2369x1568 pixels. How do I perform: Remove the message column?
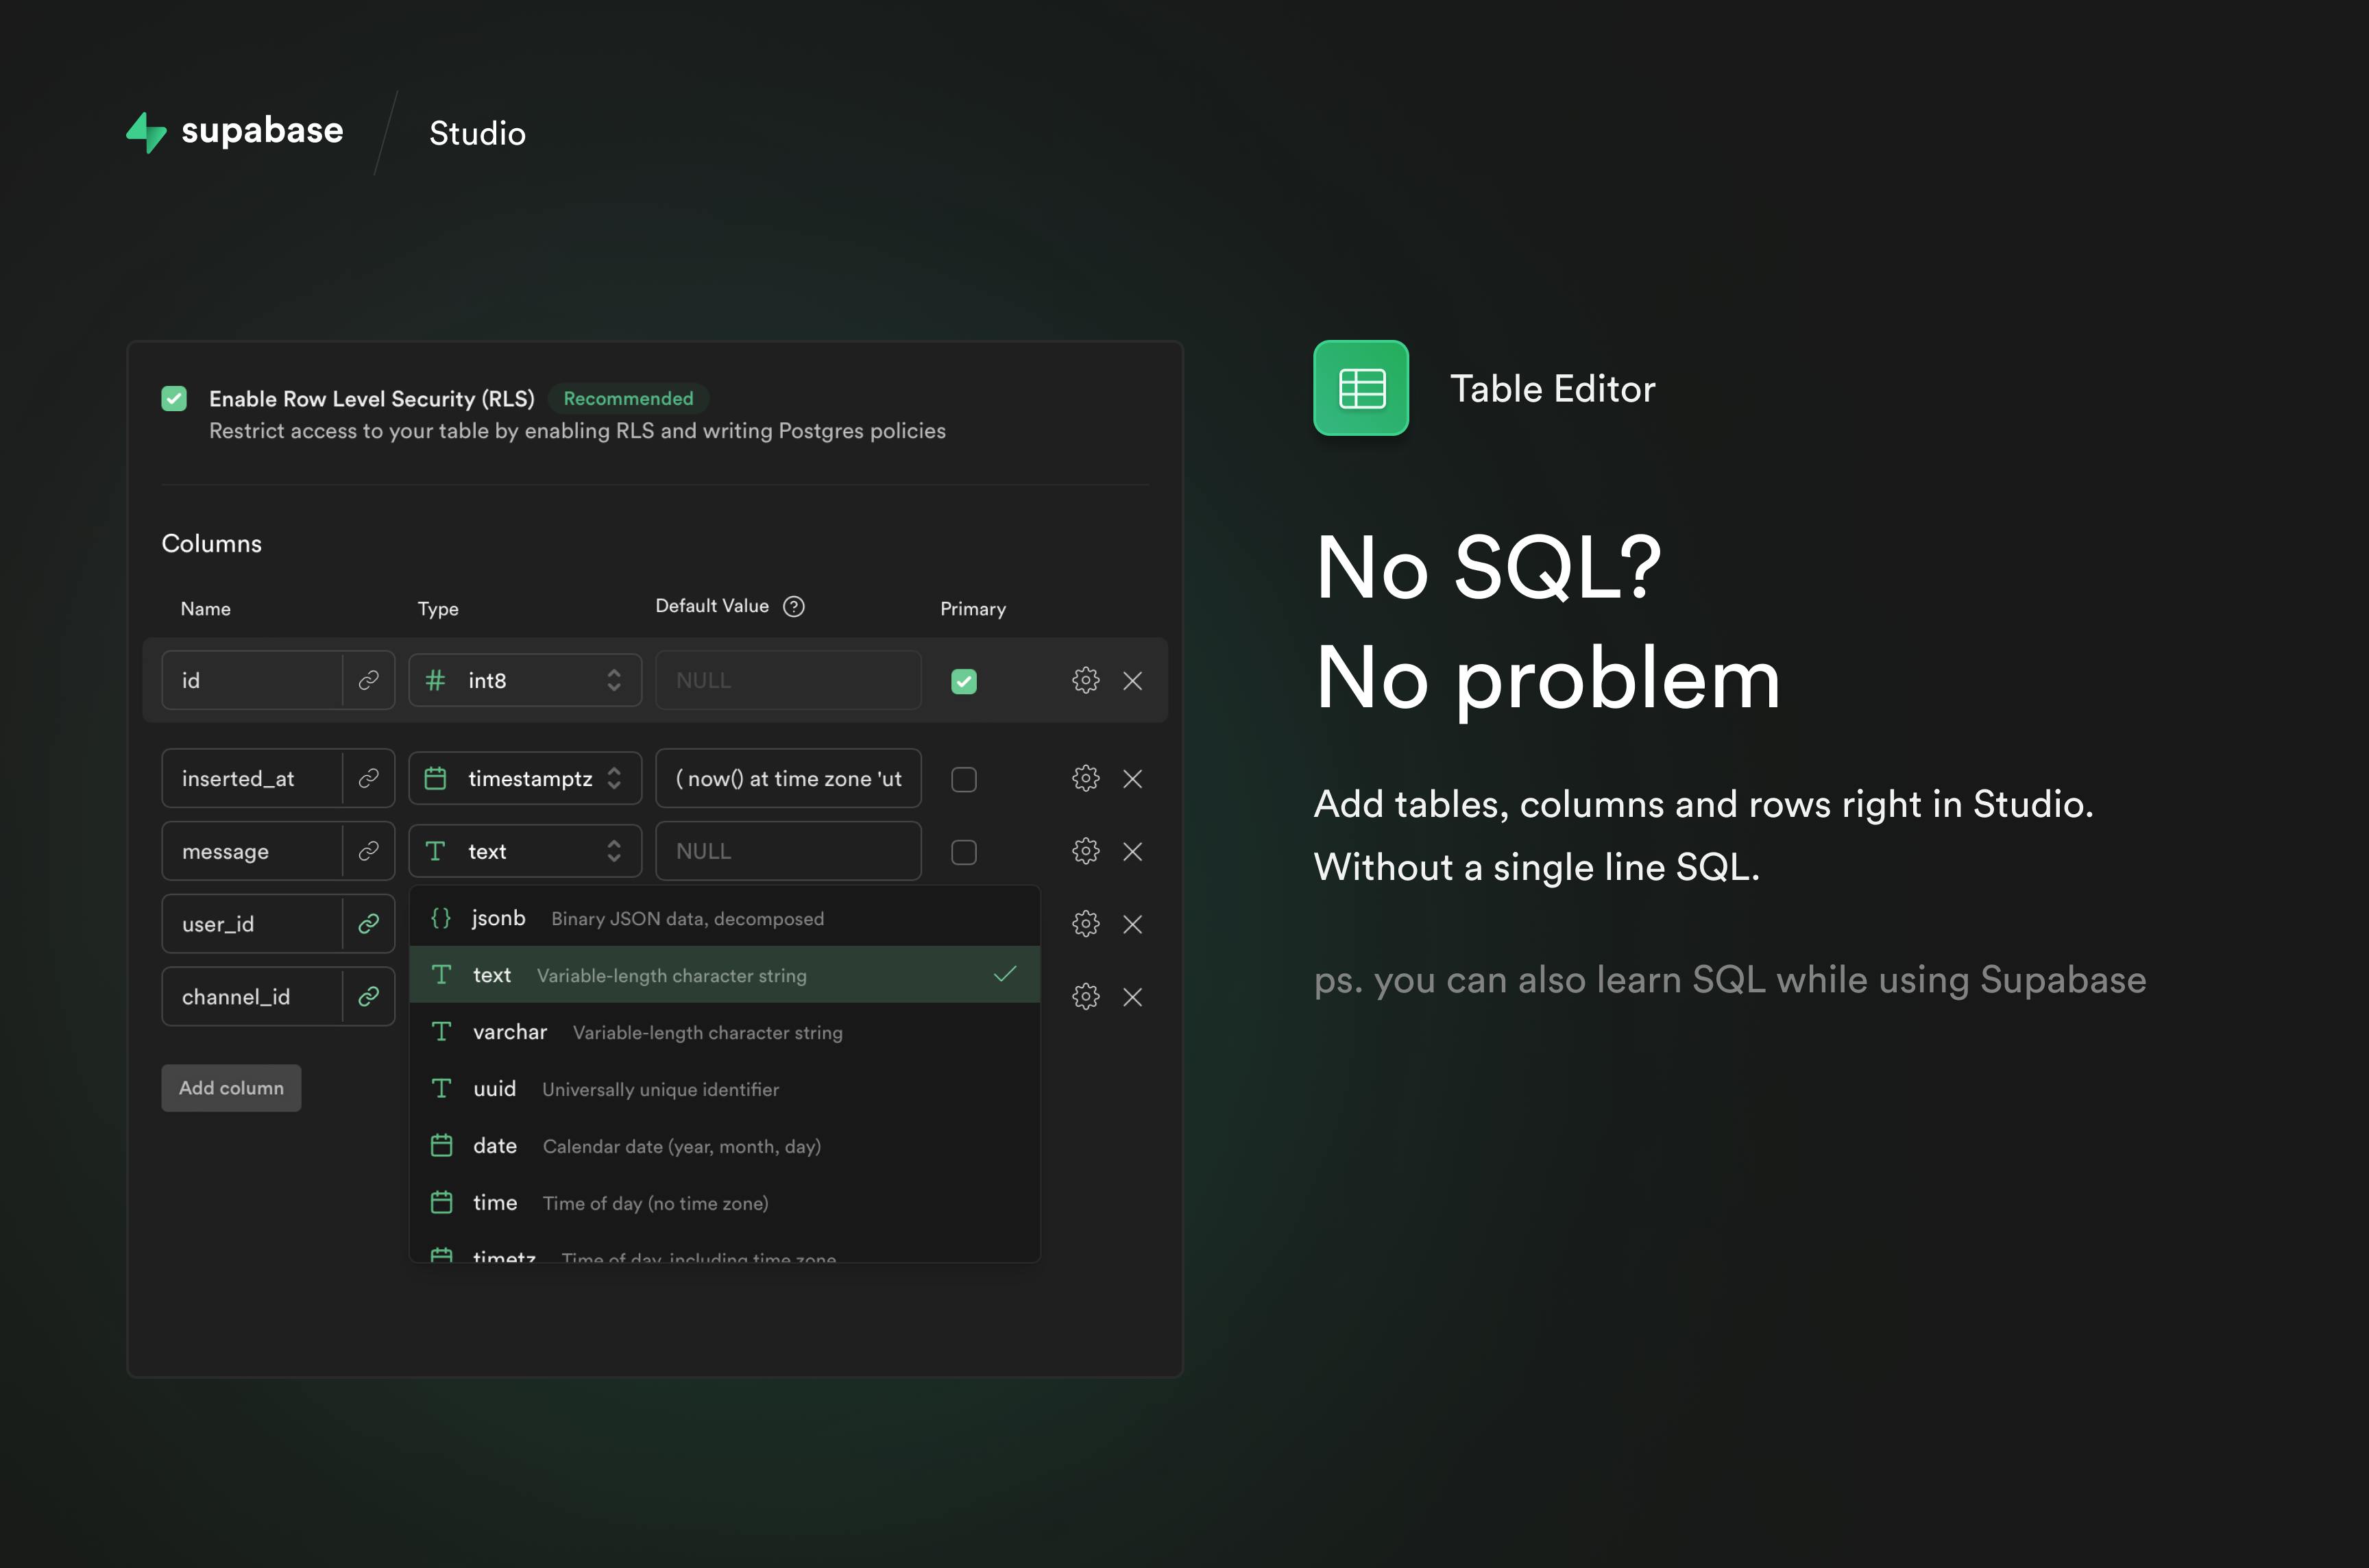(1133, 852)
